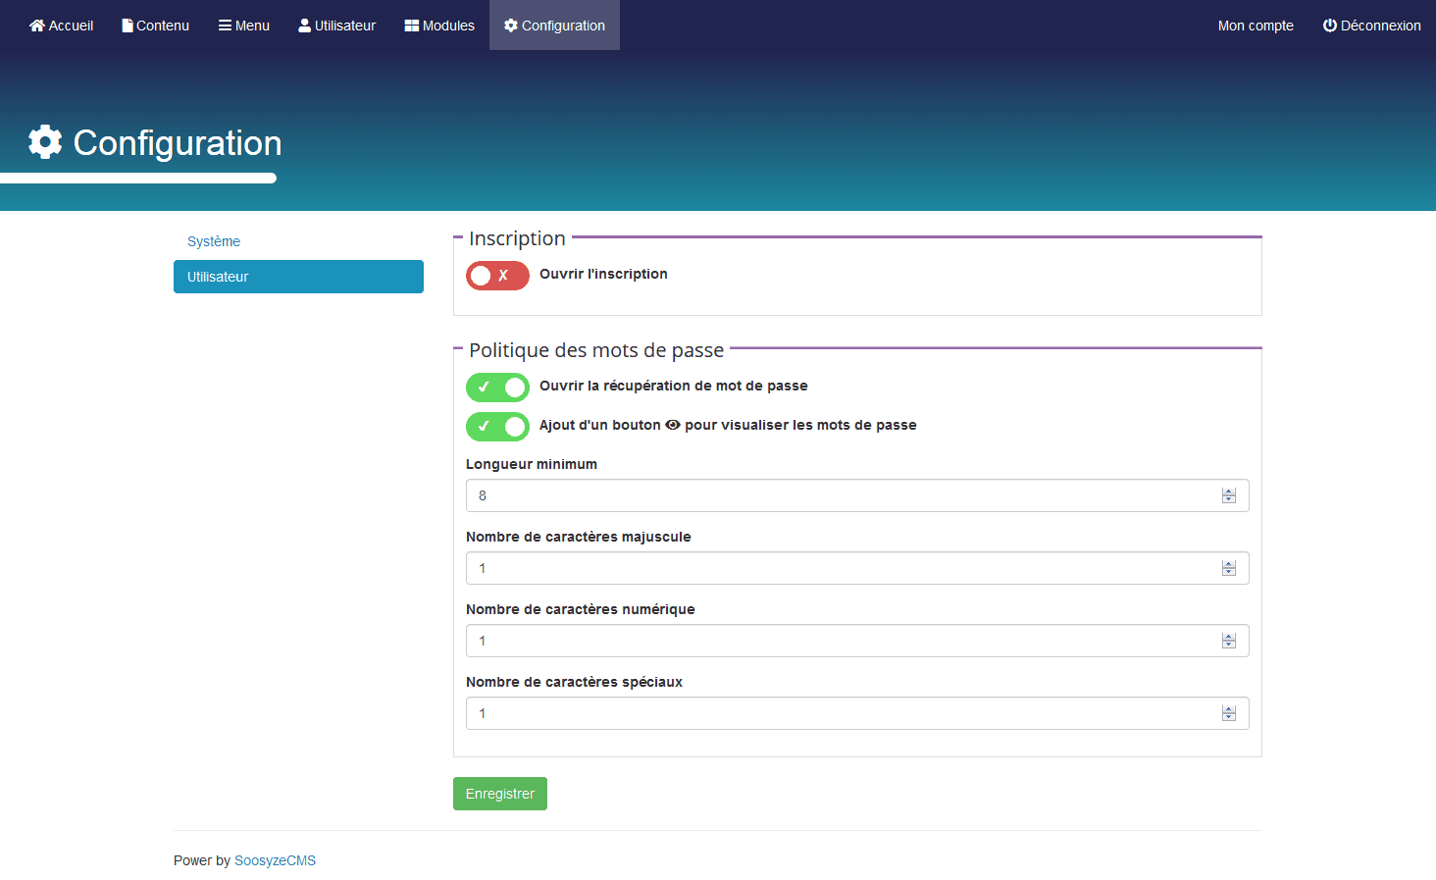Screen dimensions: 1436x880
Task: Click the large gear icon beside the title
Action: [x=45, y=142]
